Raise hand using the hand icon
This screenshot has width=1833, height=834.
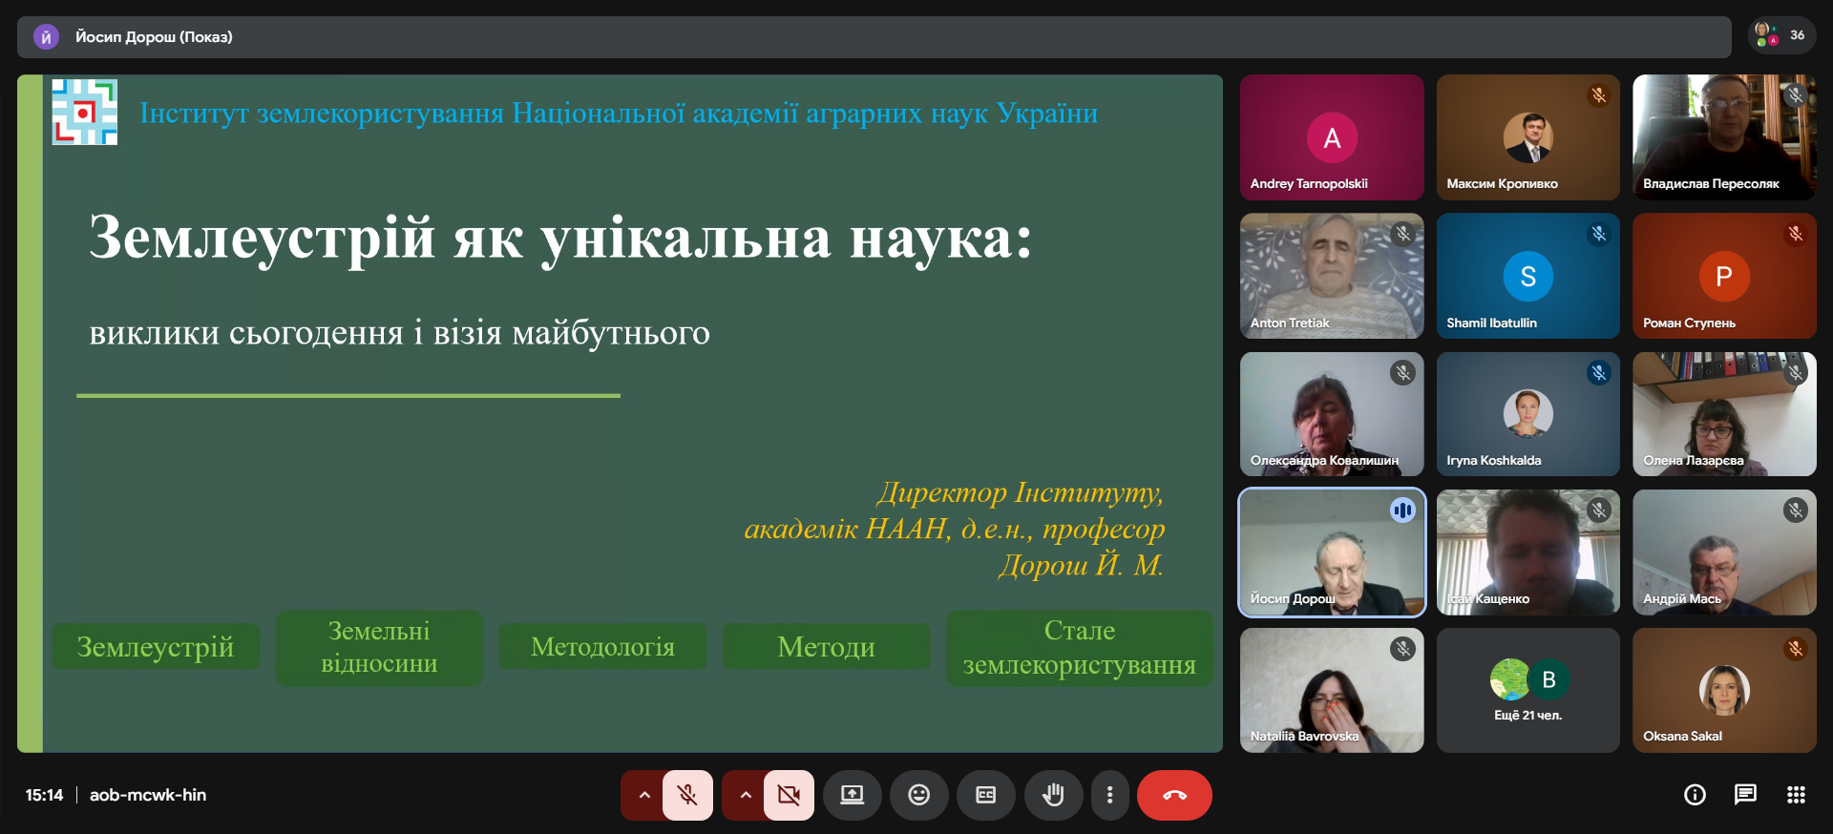point(1053,795)
